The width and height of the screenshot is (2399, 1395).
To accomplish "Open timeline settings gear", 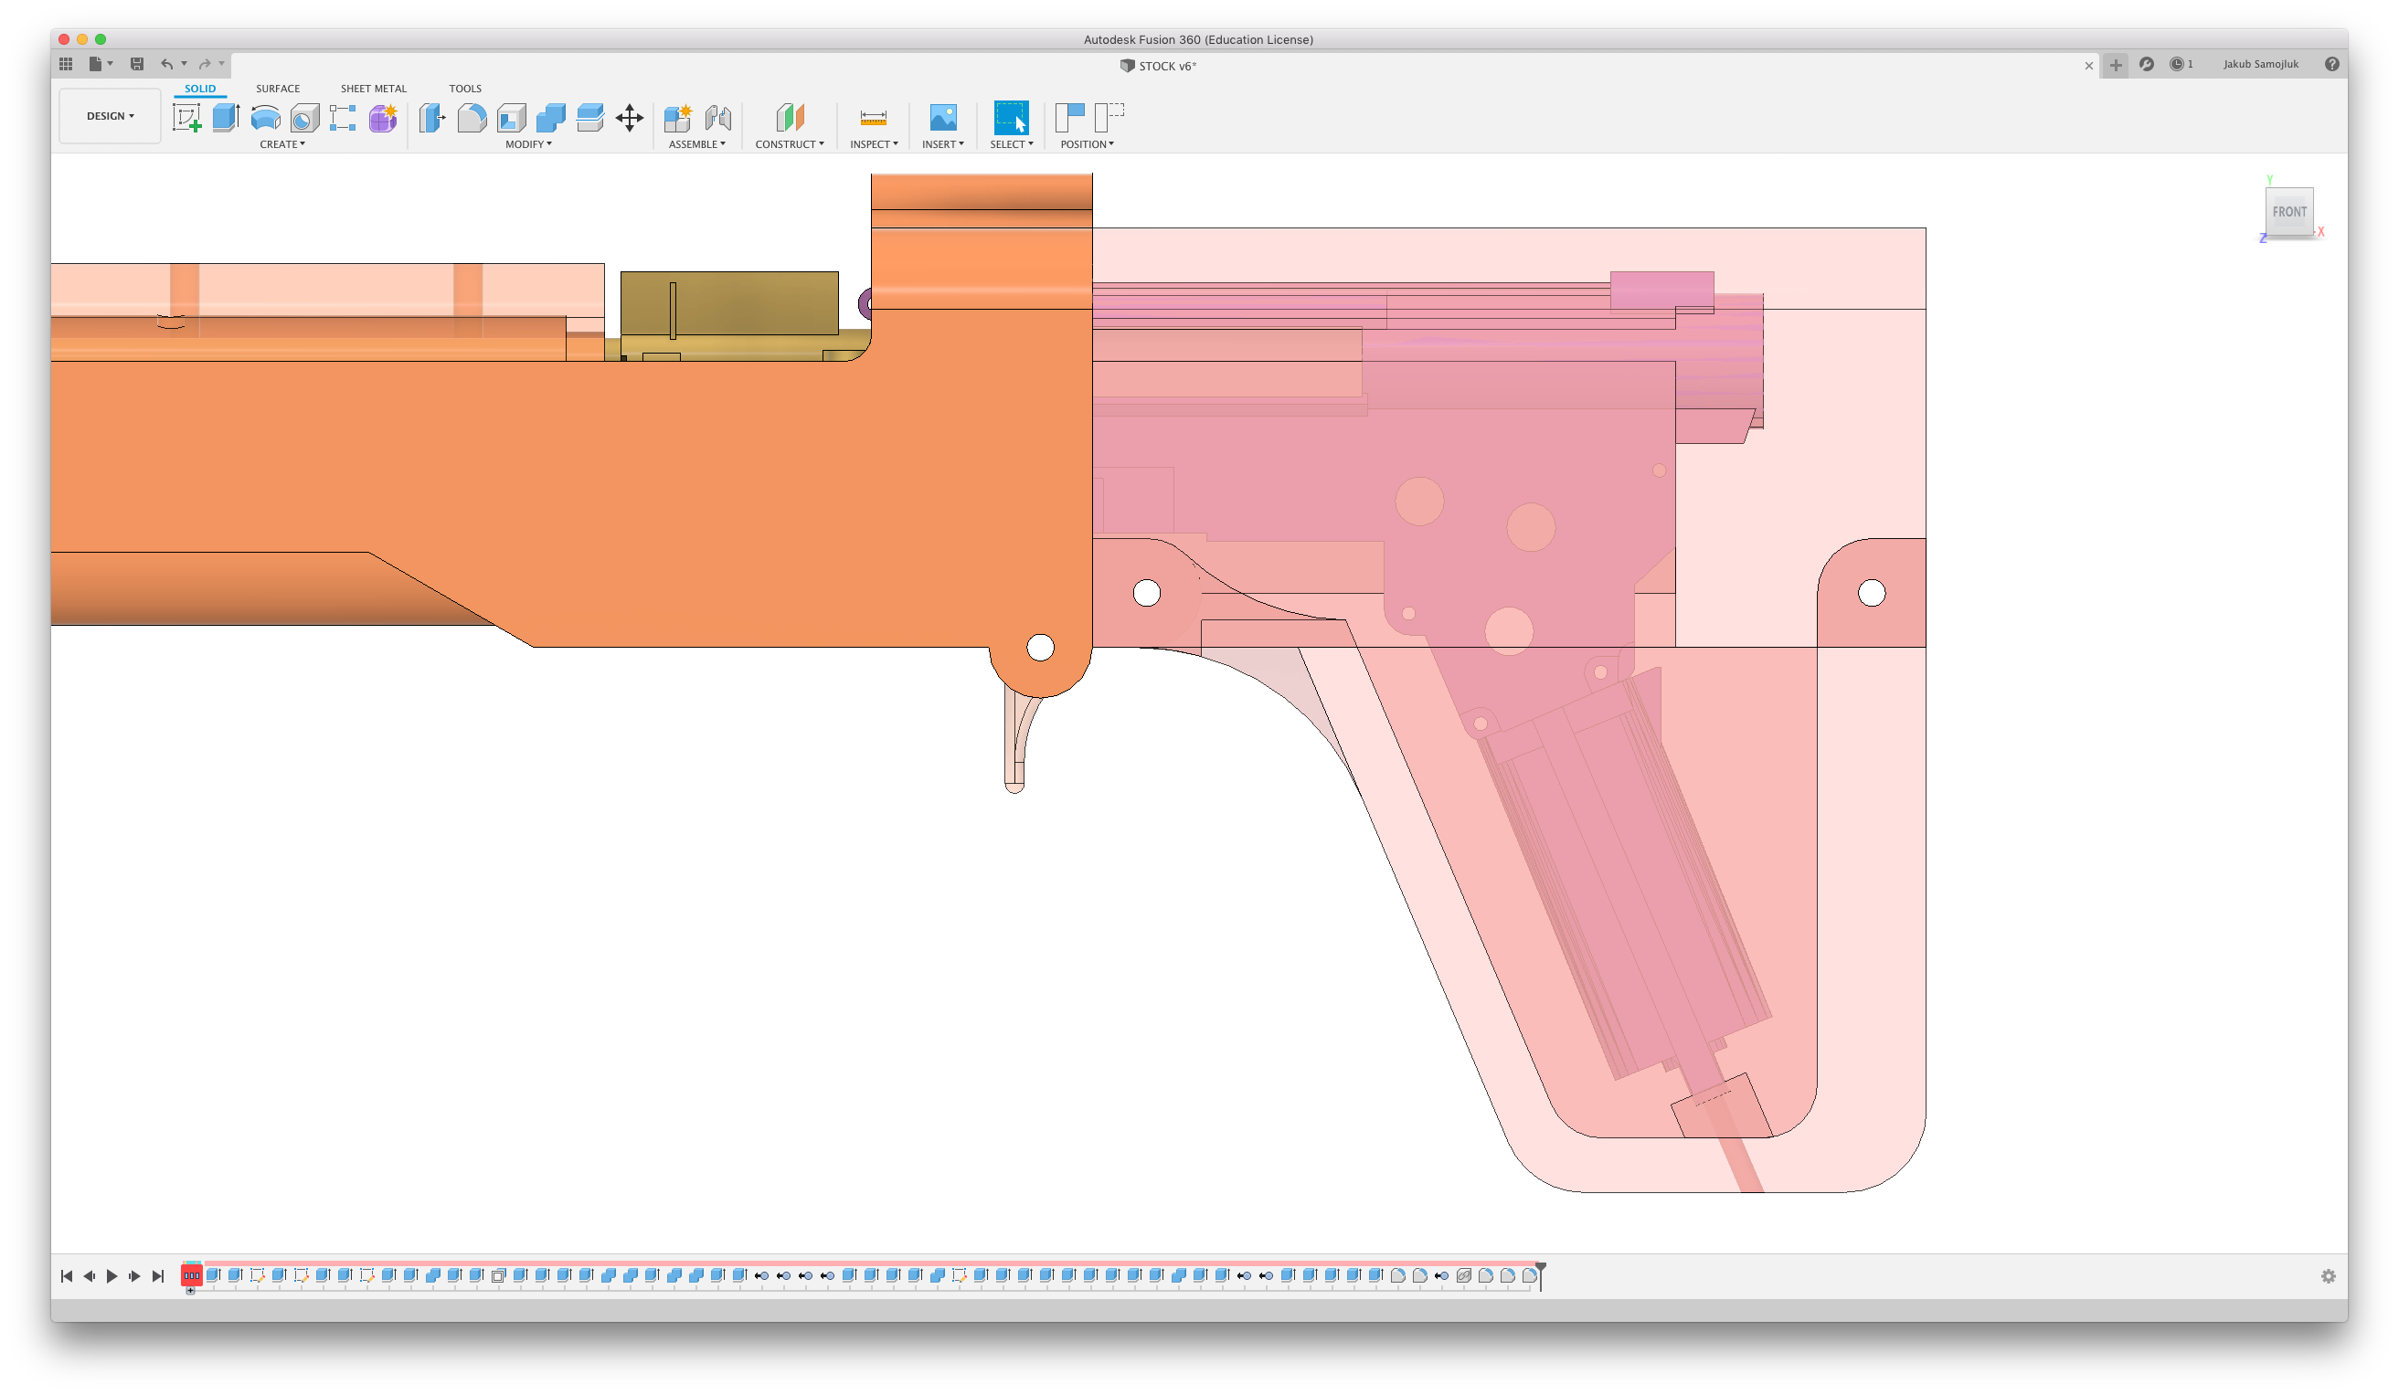I will [x=2328, y=1276].
